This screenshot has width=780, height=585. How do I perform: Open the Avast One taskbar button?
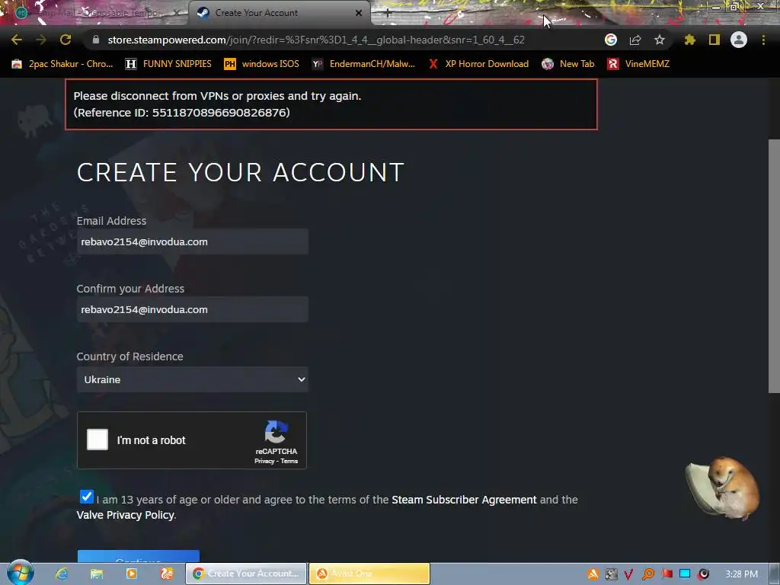pyautogui.click(x=369, y=574)
